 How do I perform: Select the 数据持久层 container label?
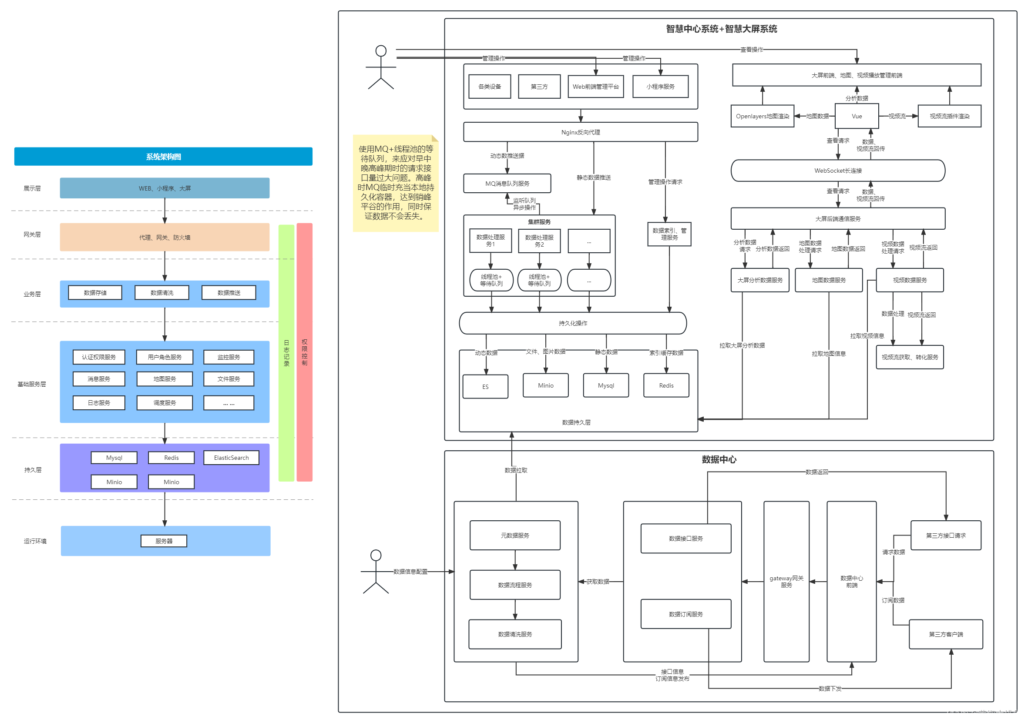tap(576, 422)
